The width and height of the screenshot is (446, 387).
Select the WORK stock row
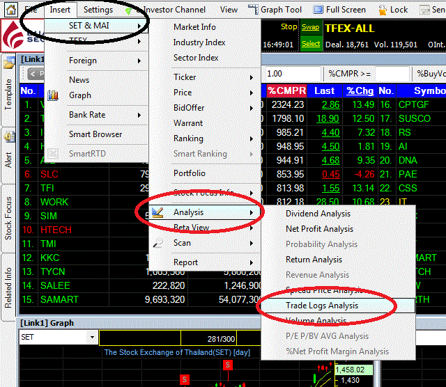click(x=84, y=203)
